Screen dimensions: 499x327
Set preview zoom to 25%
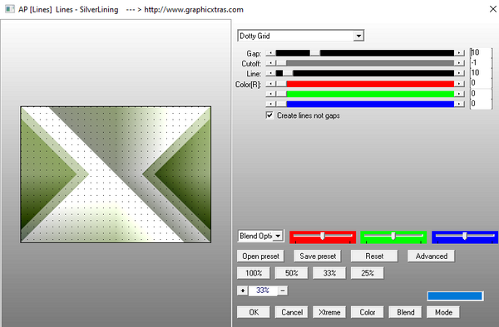pyautogui.click(x=368, y=273)
